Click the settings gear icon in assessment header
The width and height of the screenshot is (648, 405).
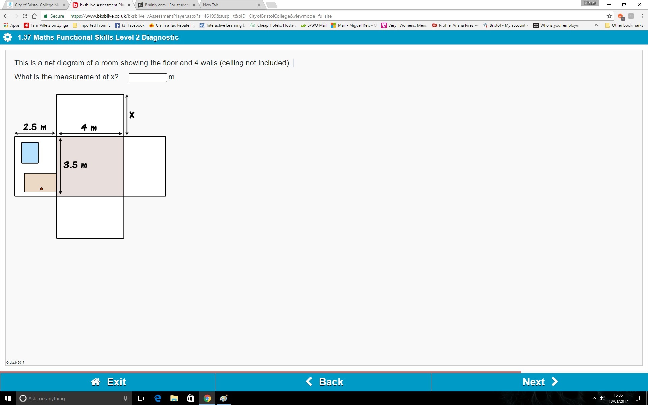pyautogui.click(x=8, y=37)
